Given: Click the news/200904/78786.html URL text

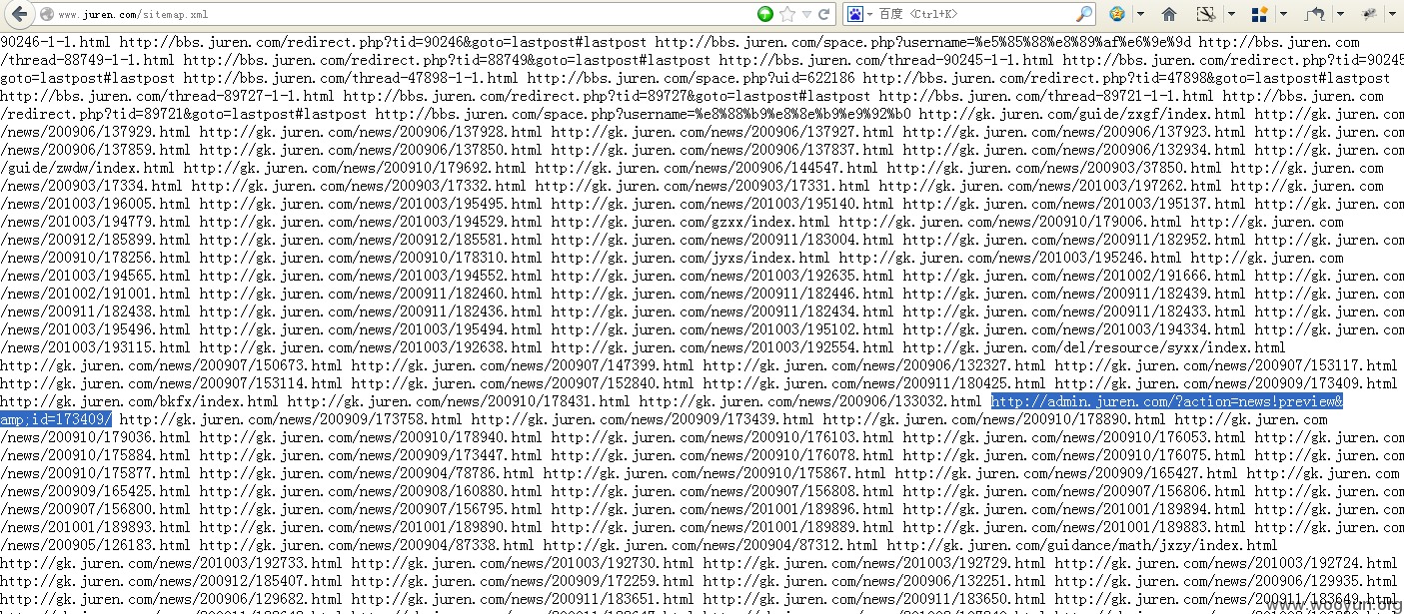Looking at the screenshot, I should click(367, 473).
